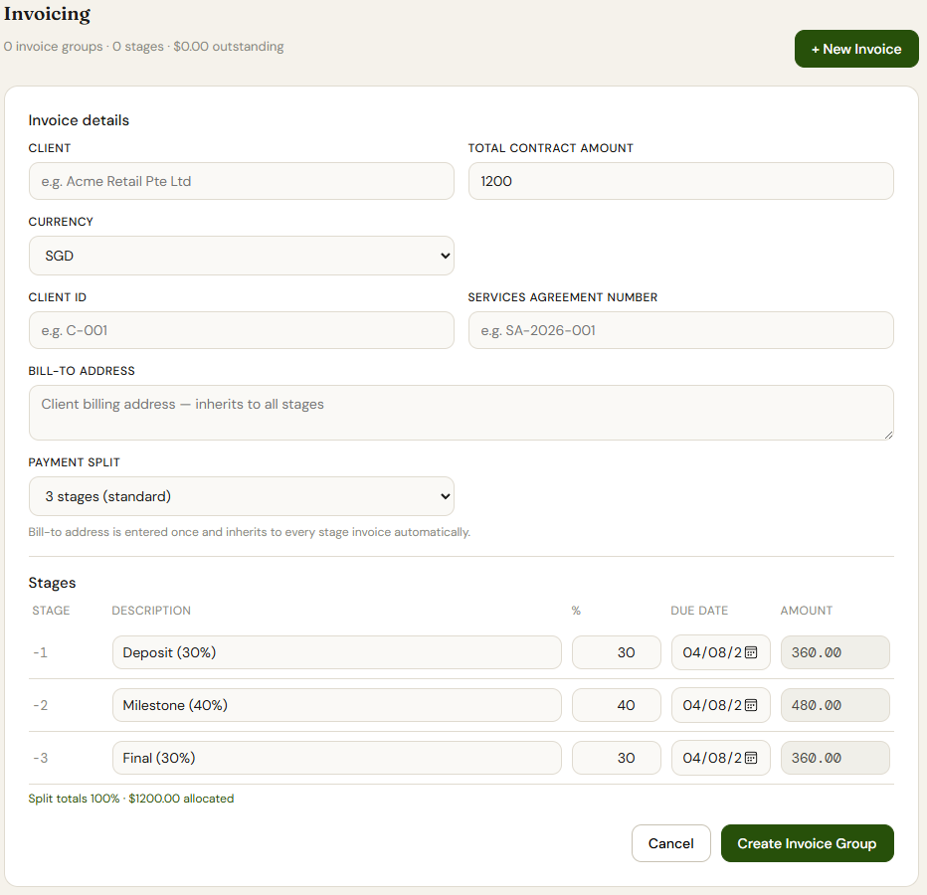Image resolution: width=927 pixels, height=895 pixels.
Task: Click 'Split totals 100%' status text
Action: tap(74, 799)
